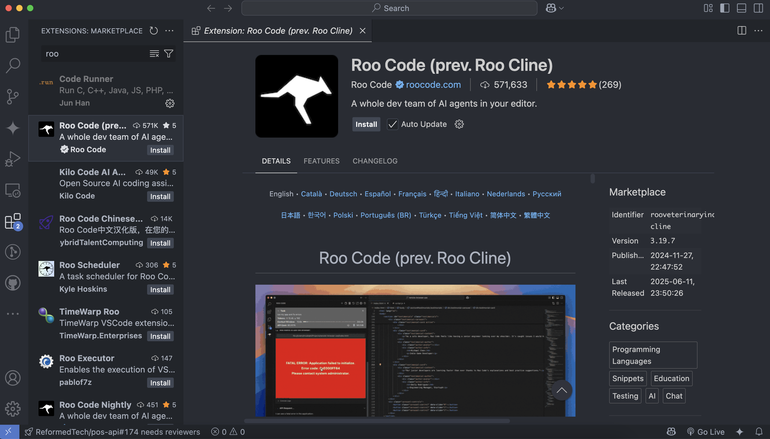Split the editor to the right
The height and width of the screenshot is (439, 770).
(742, 30)
